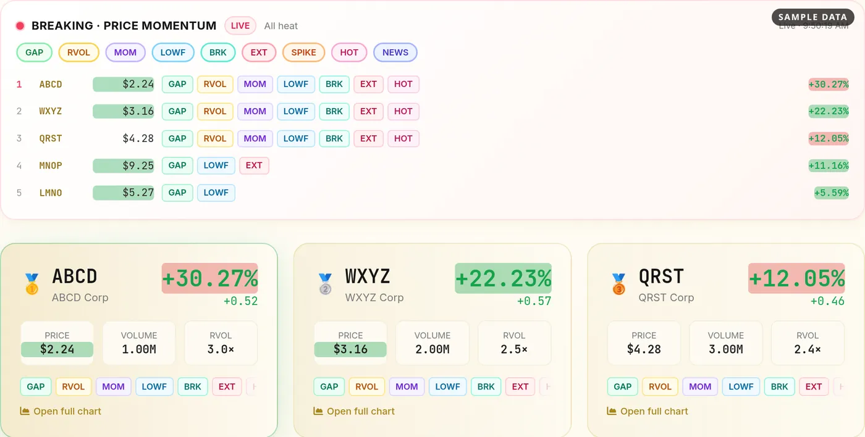Open full chart for QRST
Viewport: 865px width, 437px height.
click(648, 411)
